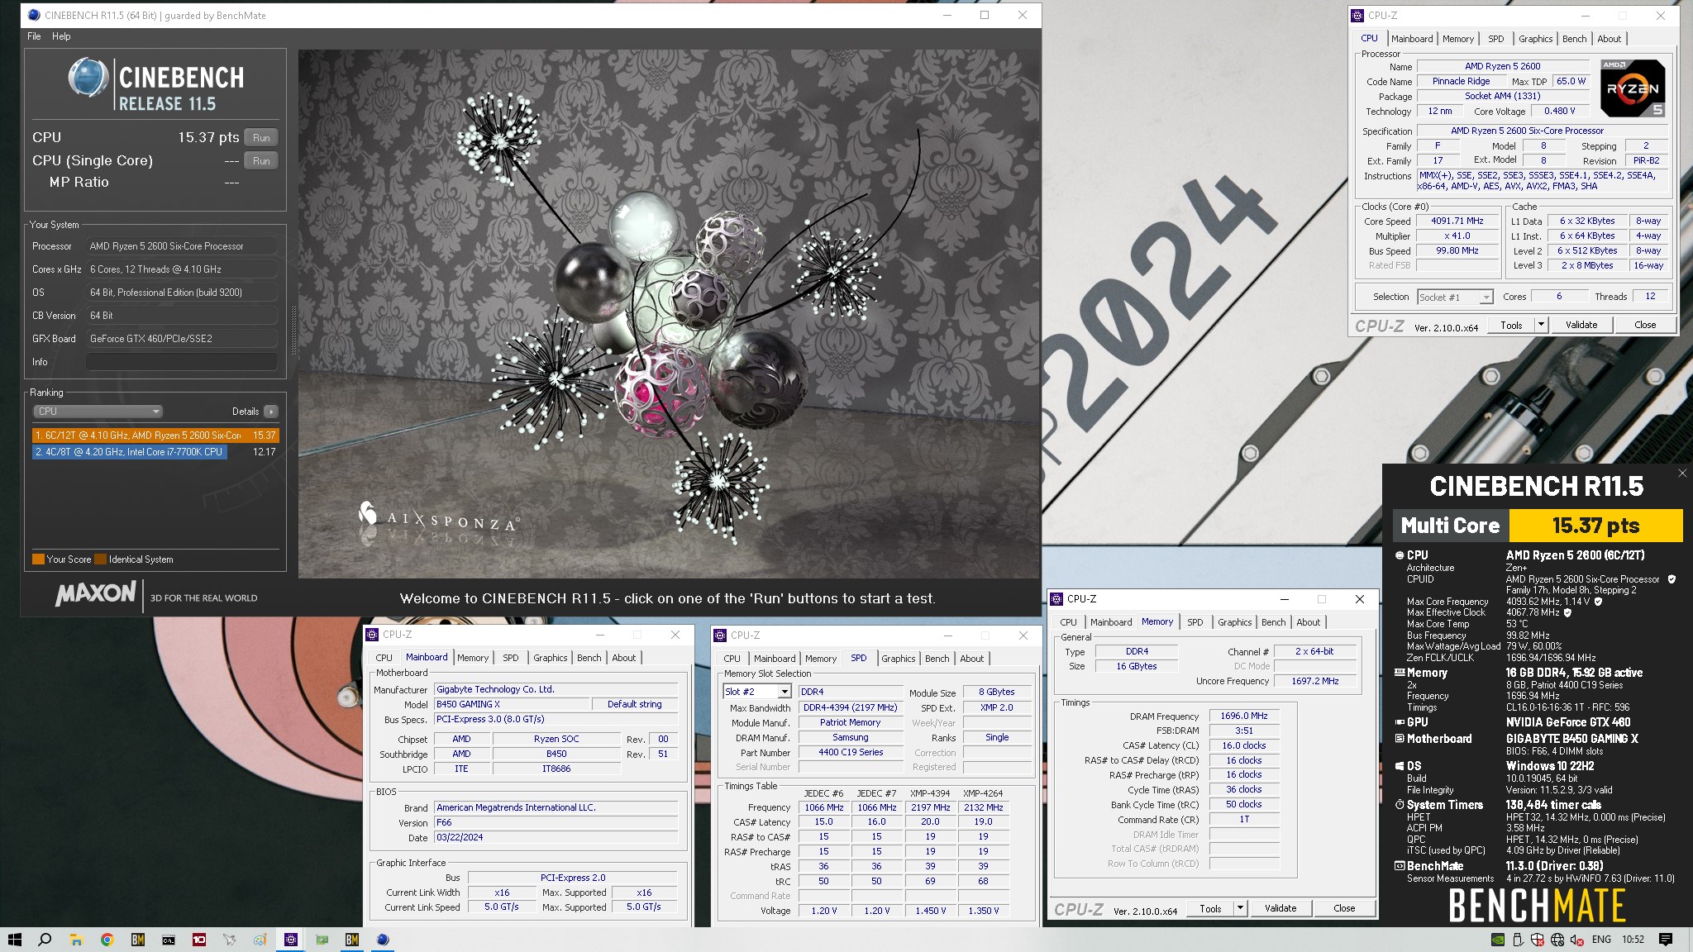Viewport: 1693px width, 952px height.
Task: Click ENG language indicator
Action: [1601, 940]
